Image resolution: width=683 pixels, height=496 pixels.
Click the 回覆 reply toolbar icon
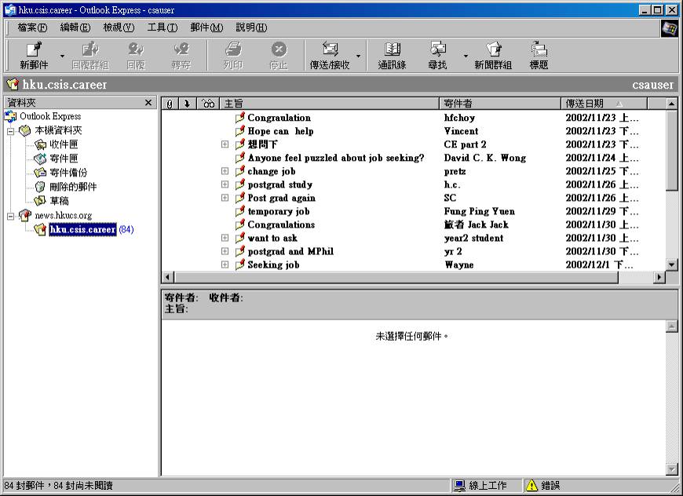(x=136, y=49)
